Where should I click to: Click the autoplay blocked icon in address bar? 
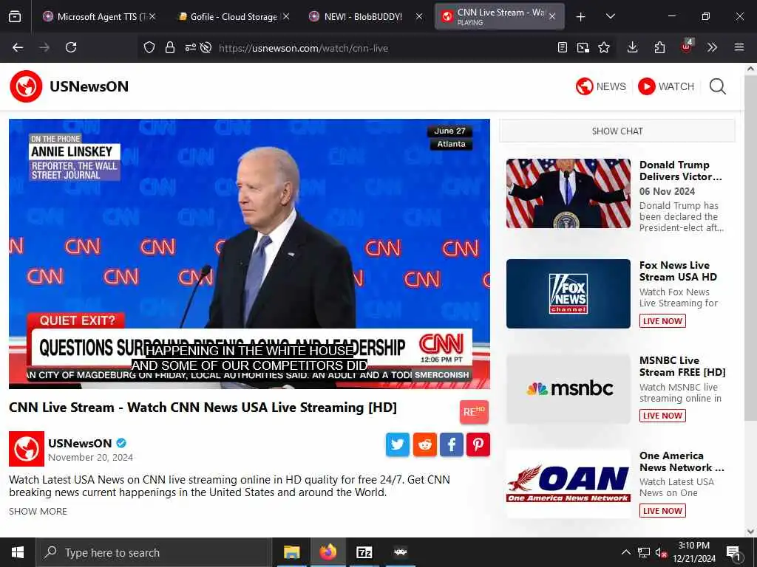206,47
